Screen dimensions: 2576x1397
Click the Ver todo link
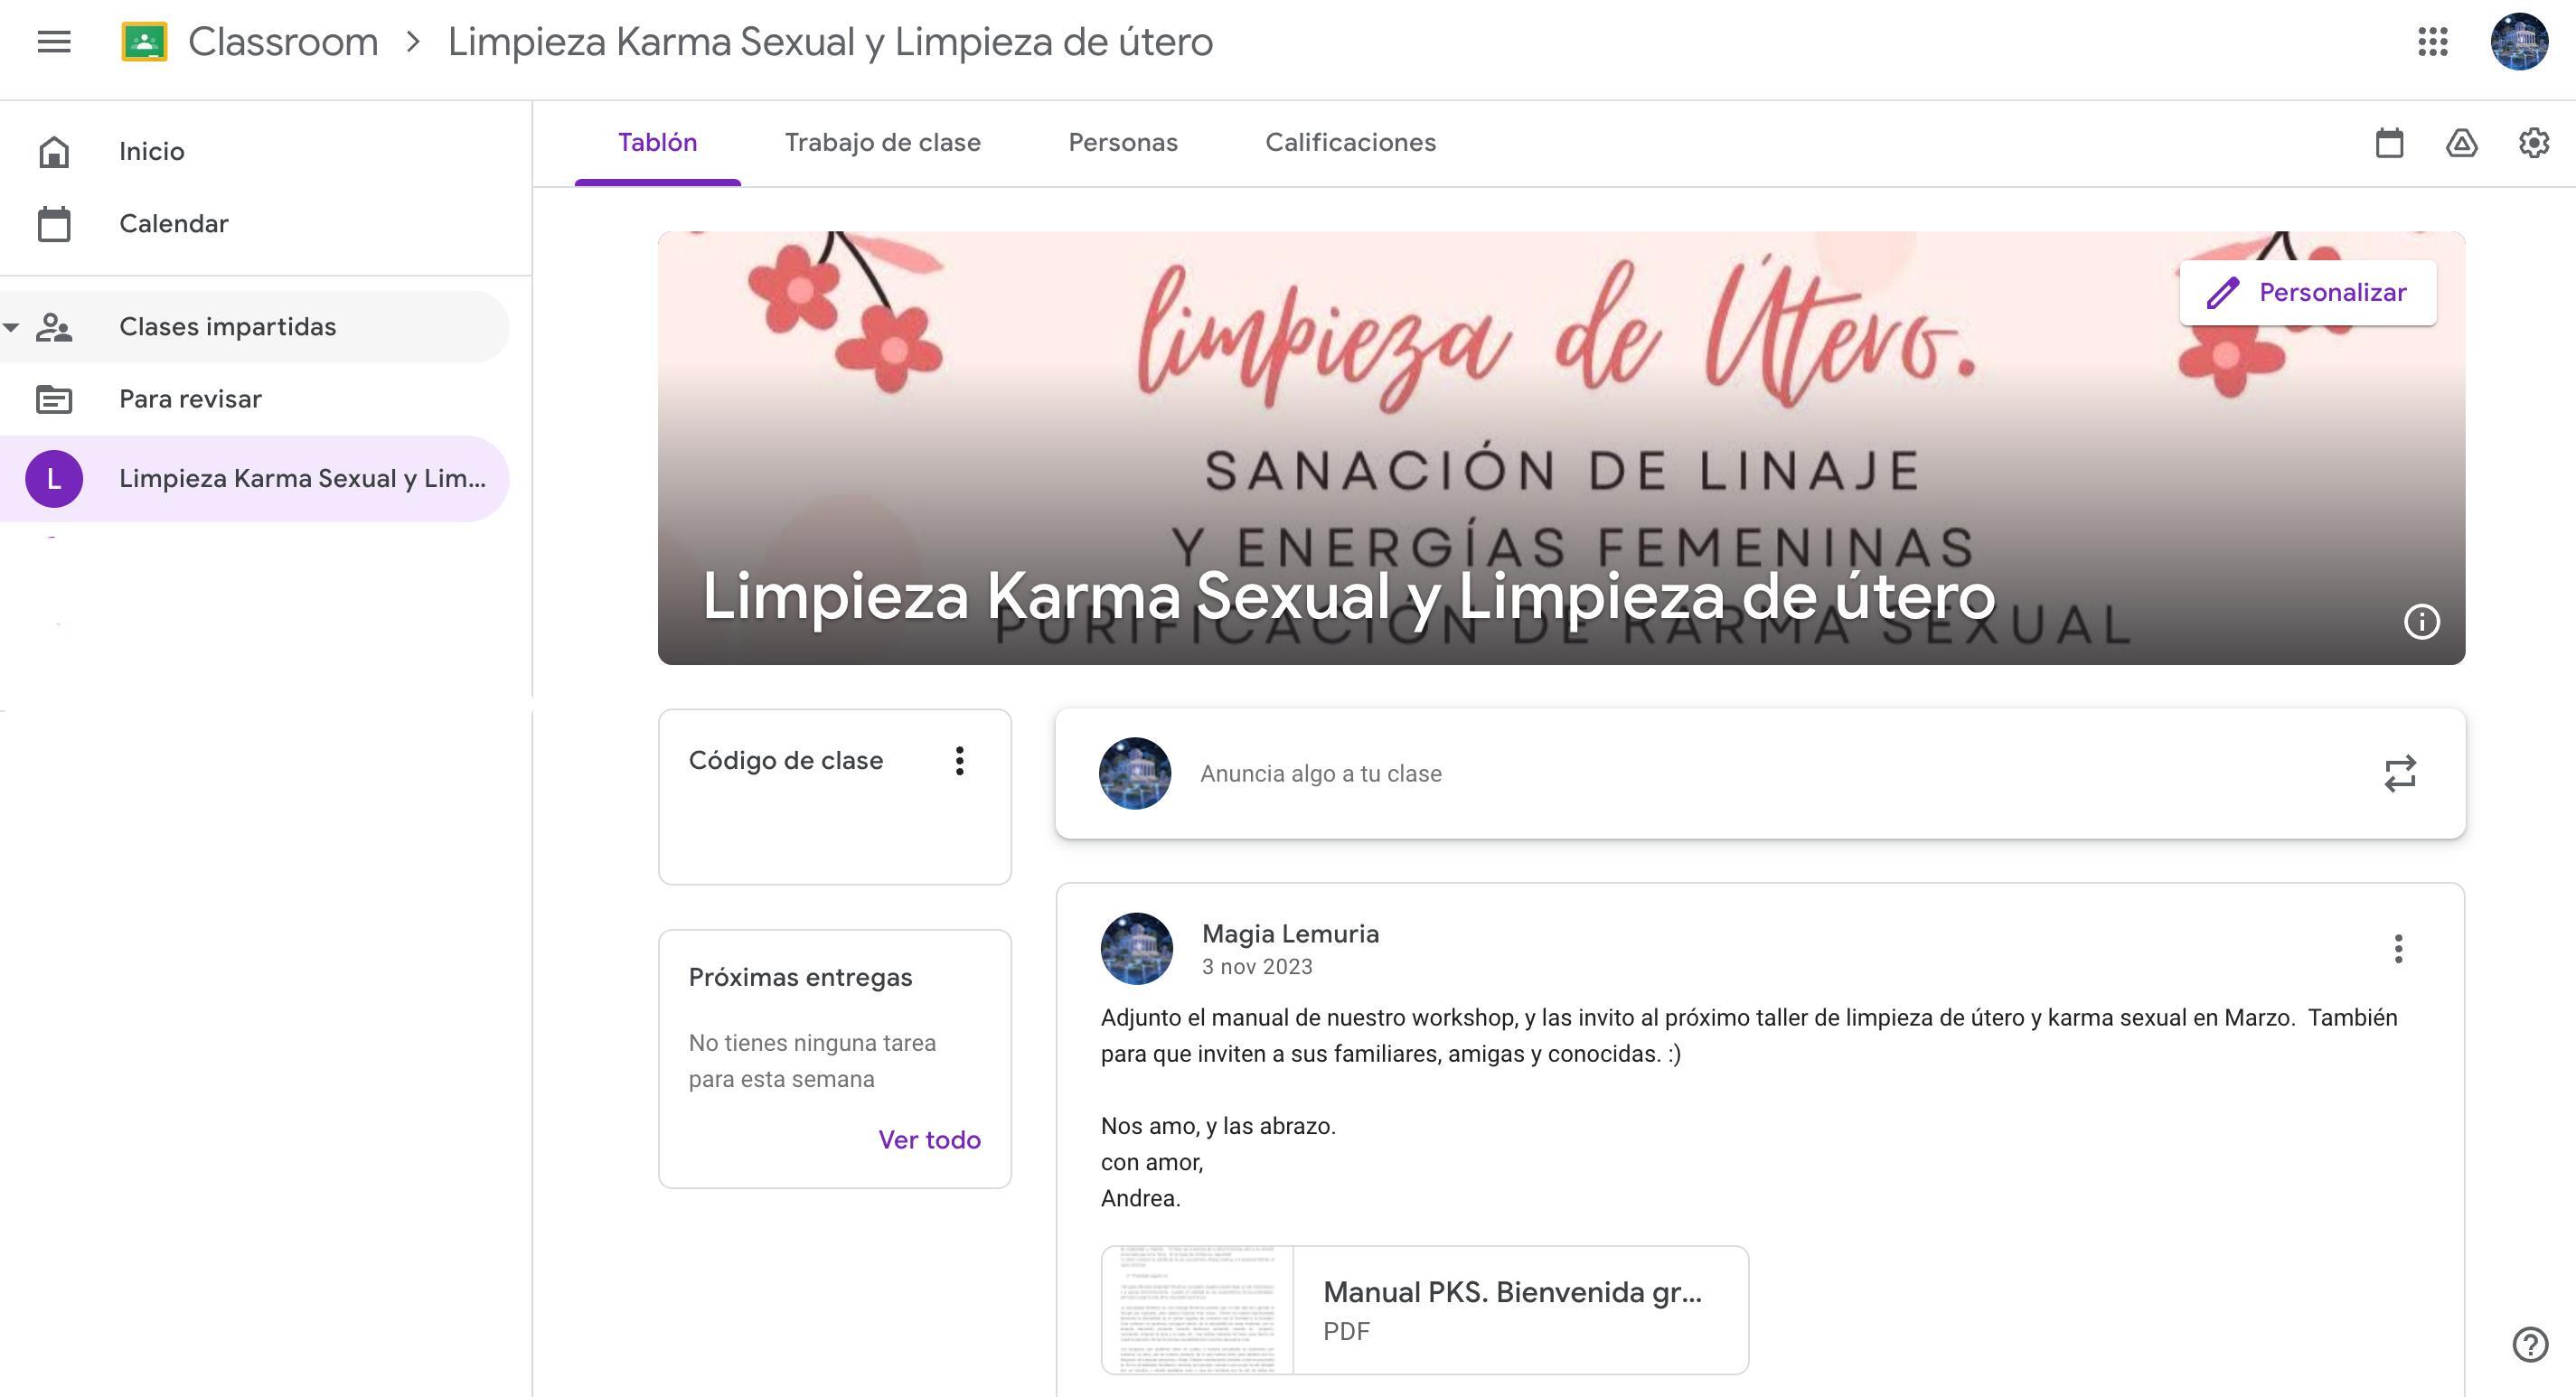(929, 1140)
